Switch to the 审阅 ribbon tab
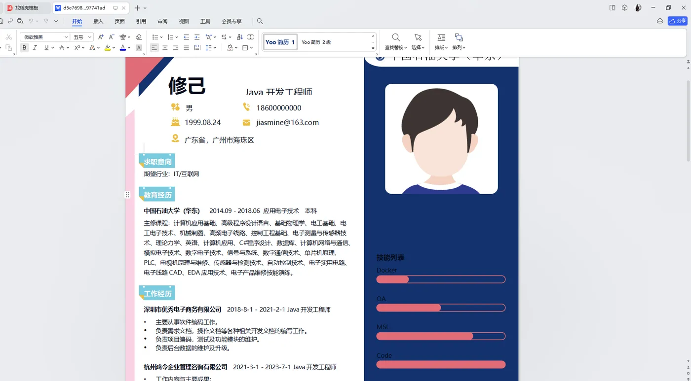Image resolution: width=691 pixels, height=381 pixels. click(162, 21)
